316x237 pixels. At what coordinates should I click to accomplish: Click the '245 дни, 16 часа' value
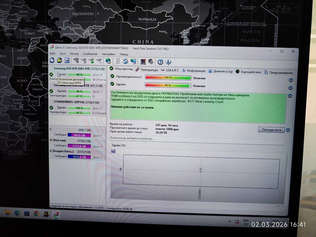pos(166,125)
